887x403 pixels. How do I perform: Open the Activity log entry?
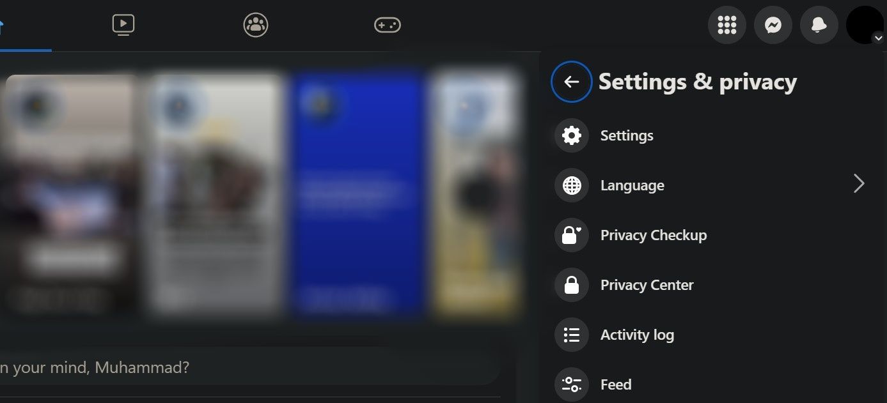(x=637, y=335)
